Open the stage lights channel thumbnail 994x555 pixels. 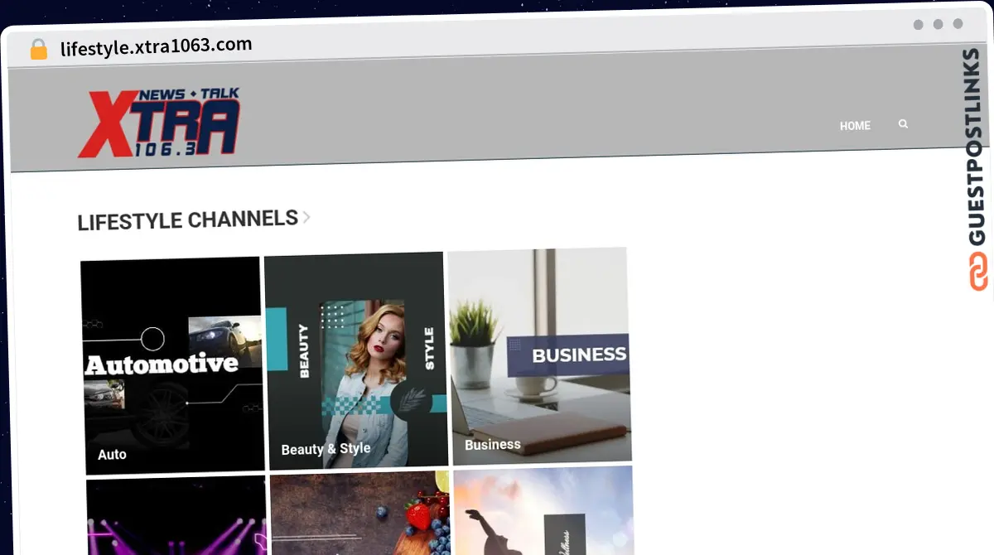tap(176, 517)
